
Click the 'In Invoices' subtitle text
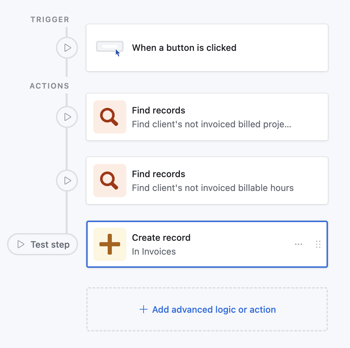(154, 251)
